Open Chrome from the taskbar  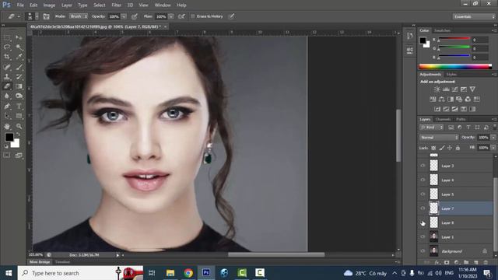(x=188, y=273)
